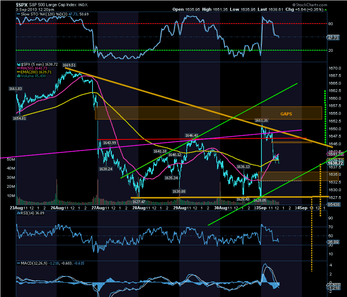Click the -1.218 MACD value tag
347x297 pixels.
pos(334,288)
